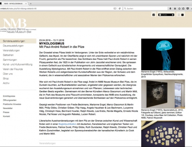
Task: Open a new browser tab
Action: [31, 3]
